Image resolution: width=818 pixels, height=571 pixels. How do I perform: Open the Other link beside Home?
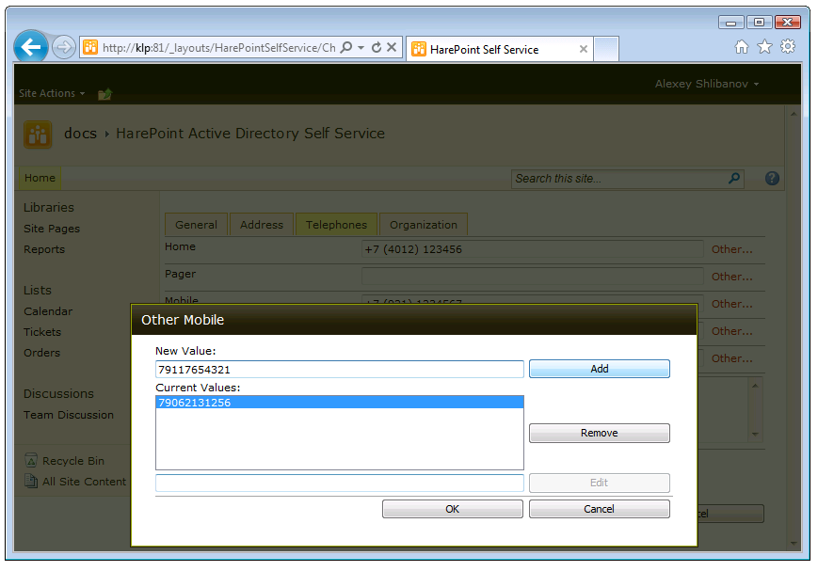click(731, 249)
